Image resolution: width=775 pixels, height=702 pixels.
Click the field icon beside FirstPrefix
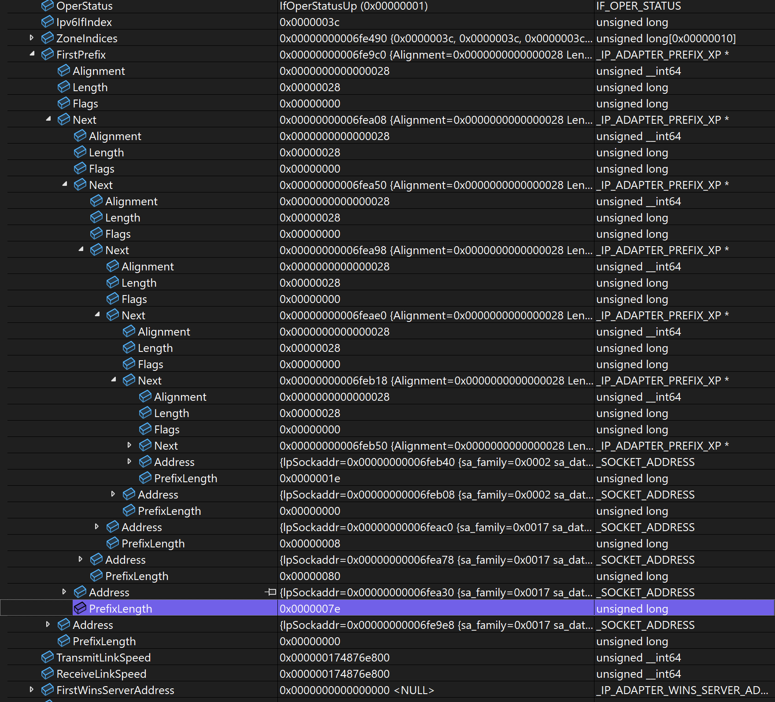(48, 54)
